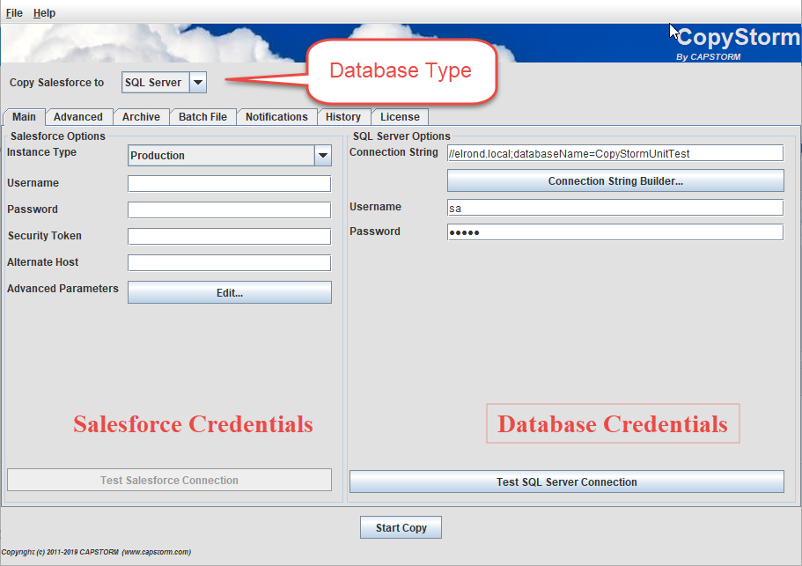This screenshot has height=566, width=802.
Task: Click the Salesforce Username input field
Action: click(229, 184)
